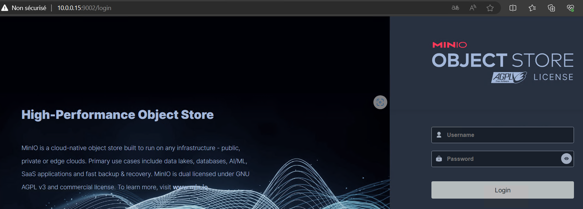Click the AGPL v3 license badge

click(x=509, y=77)
